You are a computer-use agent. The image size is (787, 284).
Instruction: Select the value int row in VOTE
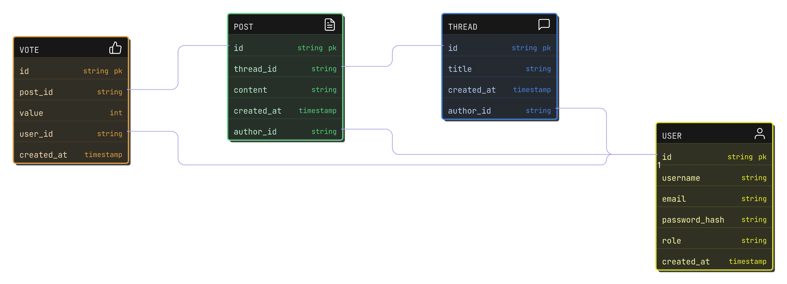click(71, 113)
